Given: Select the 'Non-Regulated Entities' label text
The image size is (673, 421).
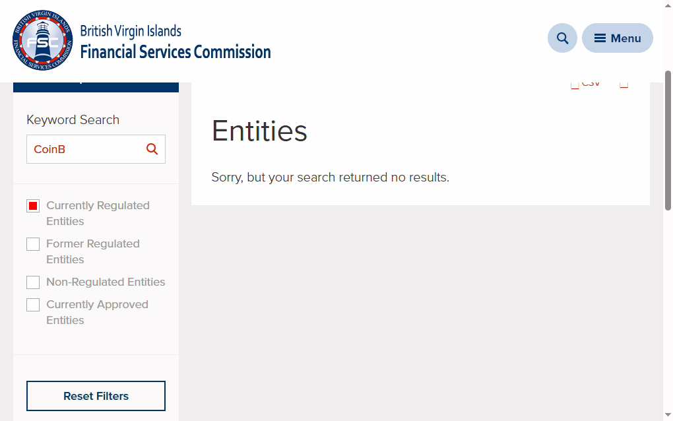Looking at the screenshot, I should (x=106, y=282).
